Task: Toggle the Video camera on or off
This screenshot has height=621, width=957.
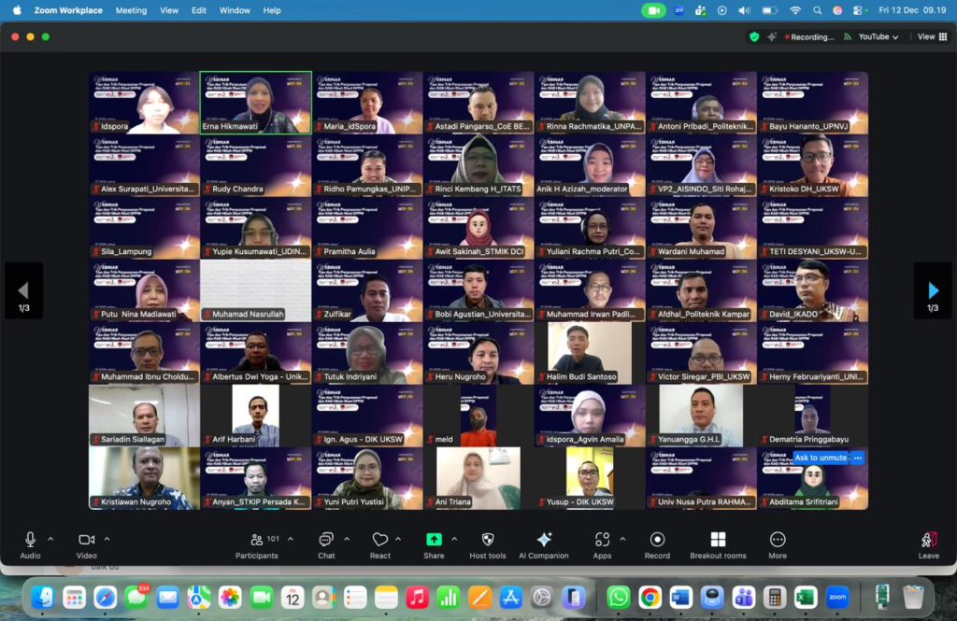Action: pyautogui.click(x=86, y=540)
